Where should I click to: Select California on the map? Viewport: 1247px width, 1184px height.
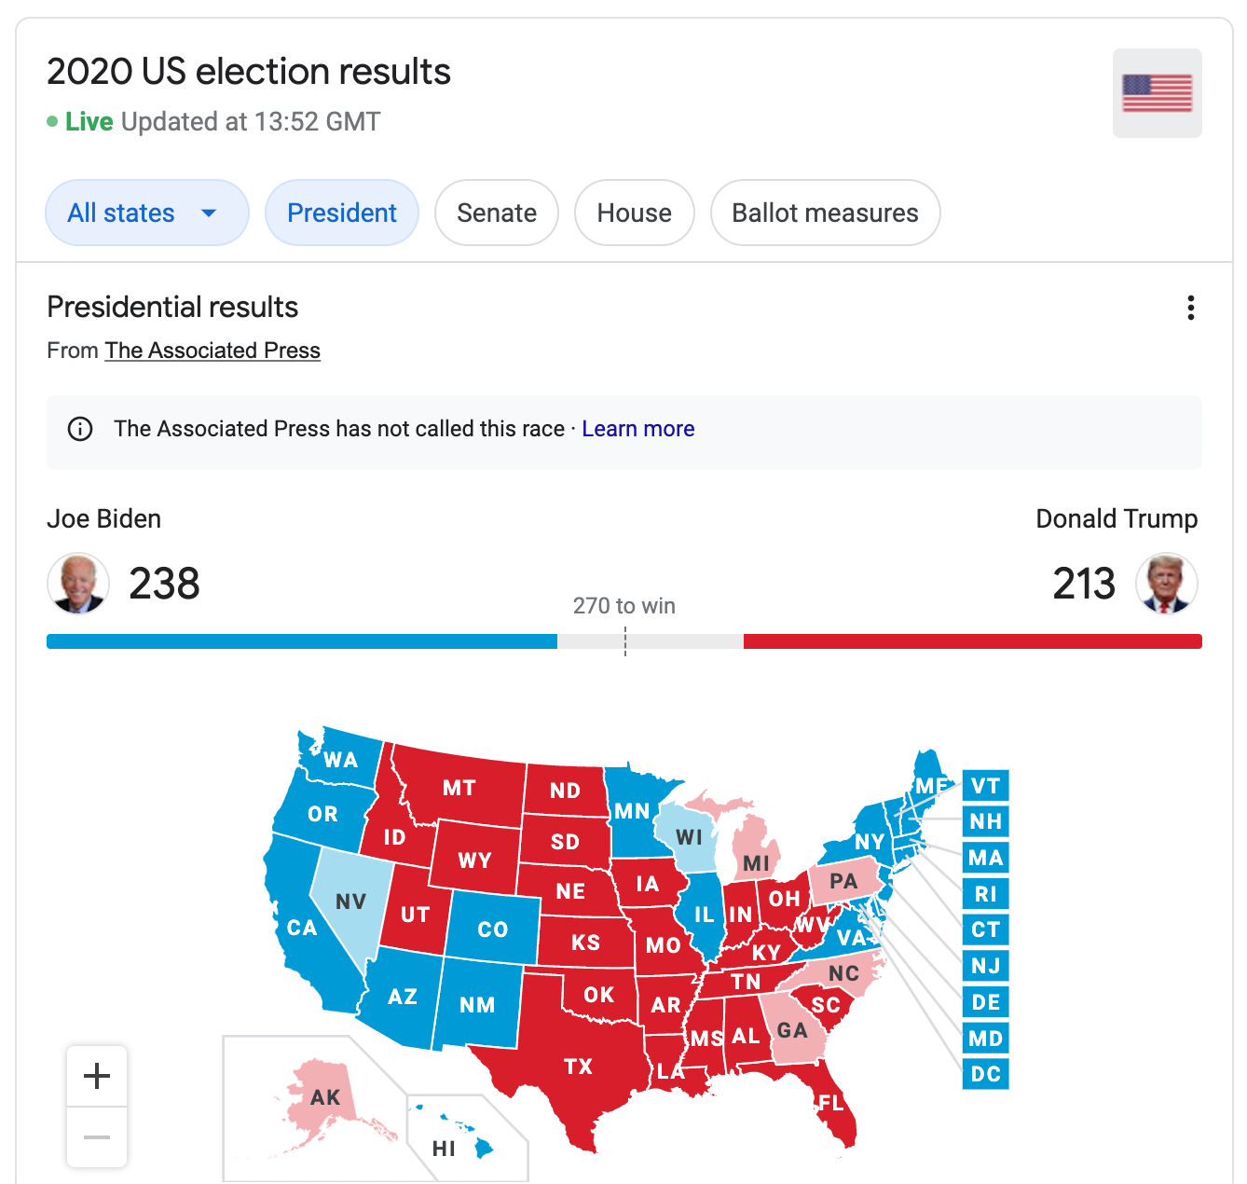pyautogui.click(x=300, y=928)
